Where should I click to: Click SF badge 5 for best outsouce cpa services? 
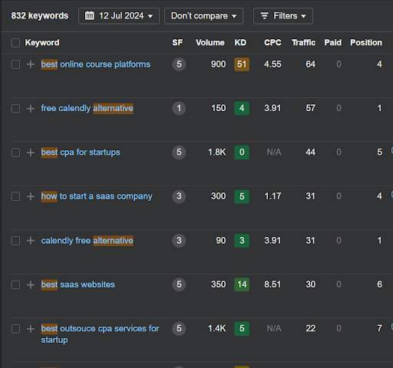pos(179,328)
